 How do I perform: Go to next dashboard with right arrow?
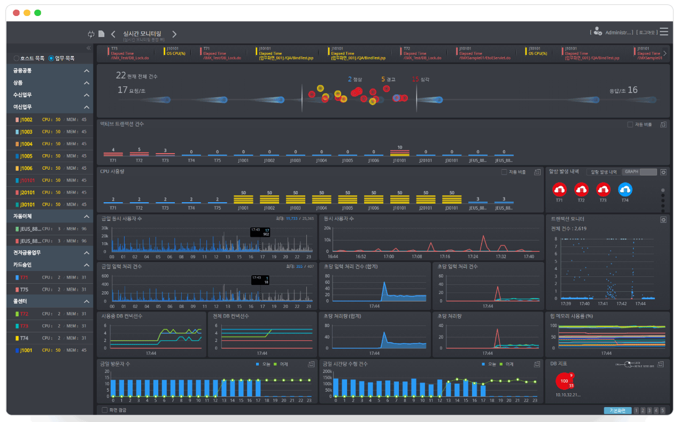[174, 34]
